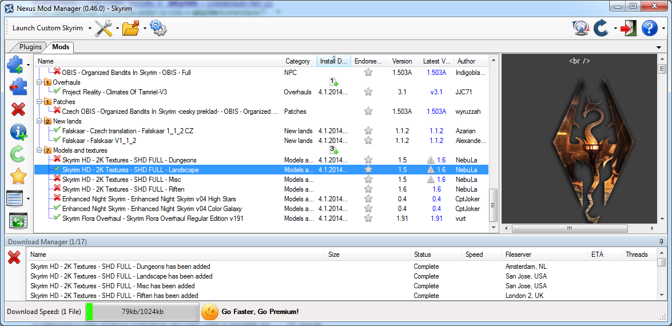Click Go Faster, Go Premium link

click(x=260, y=312)
